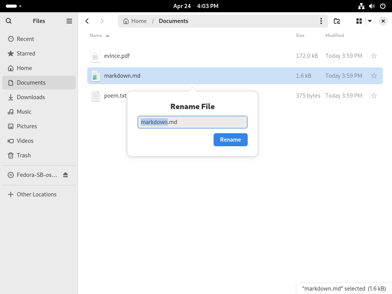392x294 pixels.
Task: Open Videos in the sidebar
Action: click(x=39, y=141)
